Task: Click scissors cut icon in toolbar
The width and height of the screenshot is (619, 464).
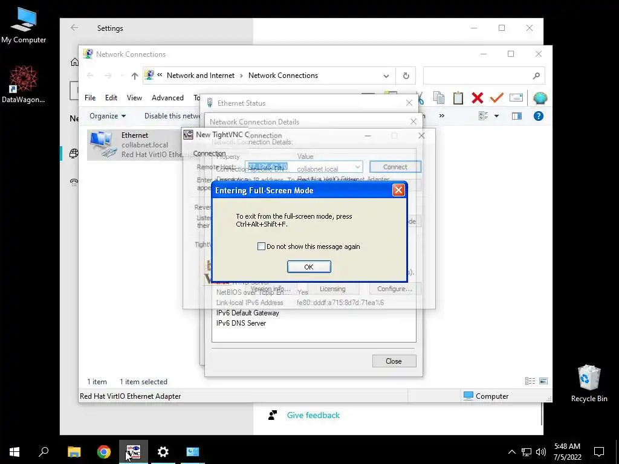Action: [420, 98]
